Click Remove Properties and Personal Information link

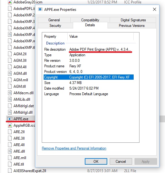pyautogui.click(x=74, y=148)
